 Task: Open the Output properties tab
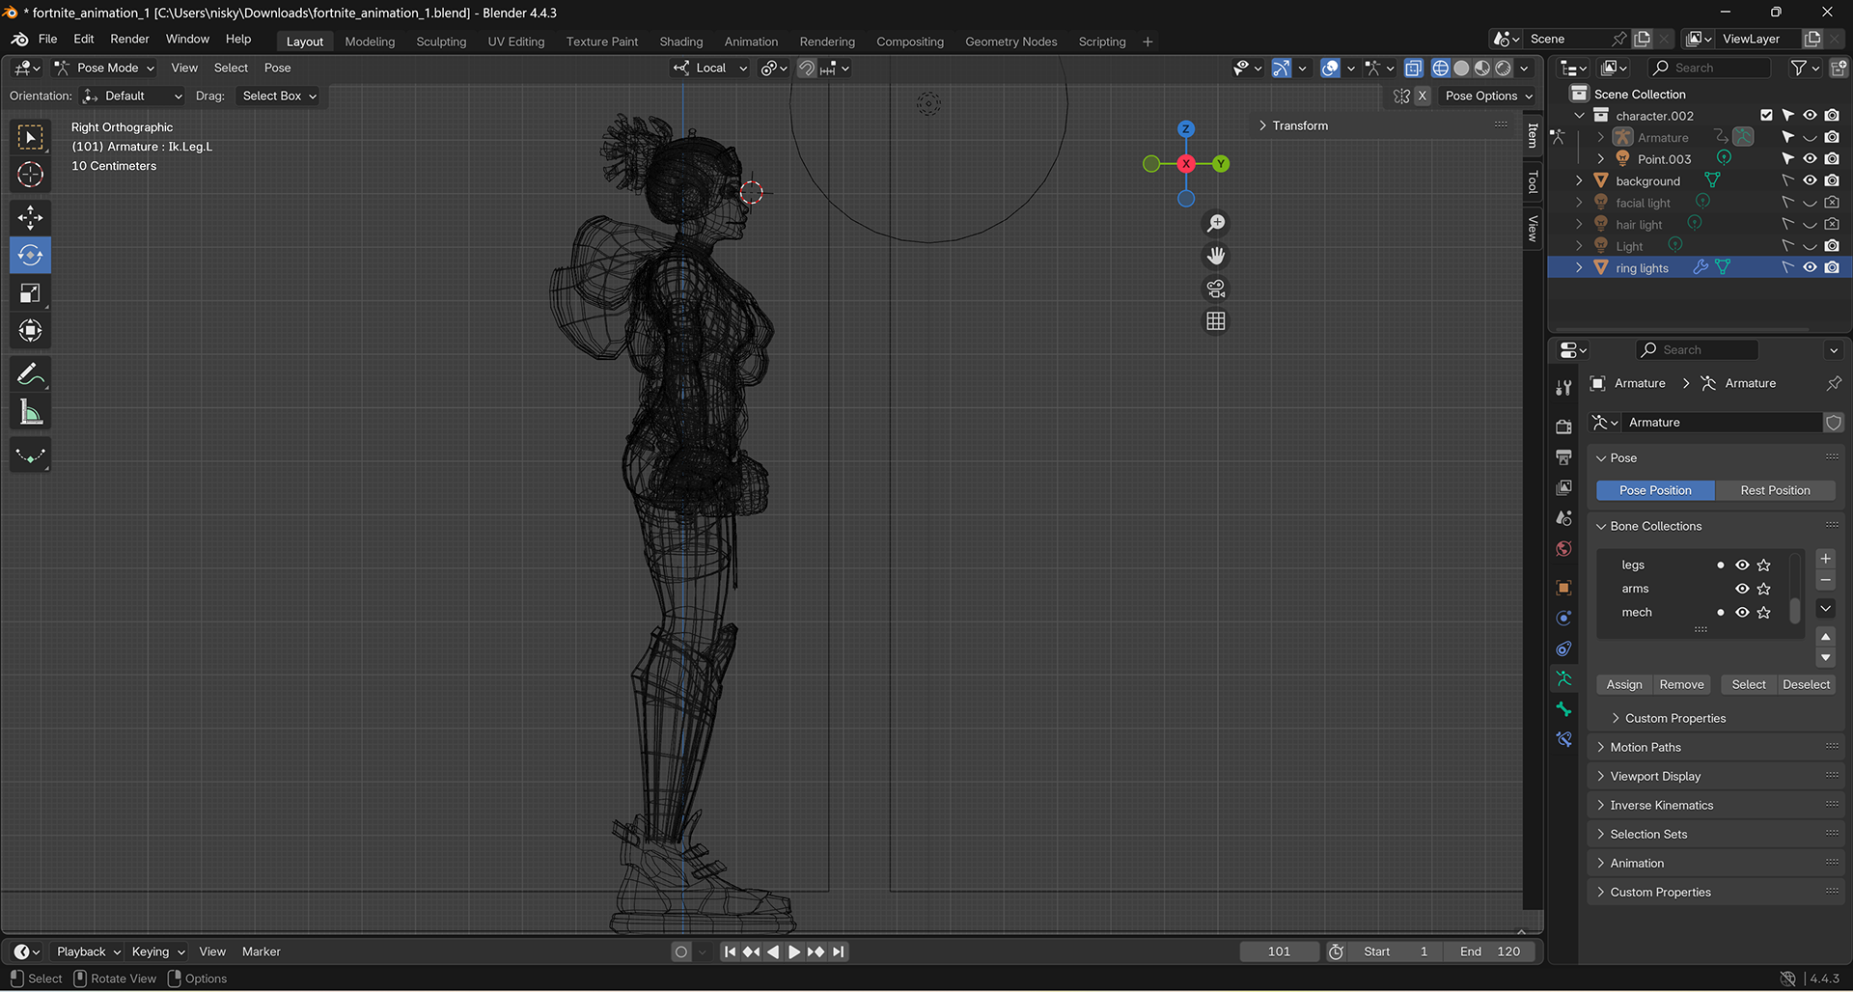coord(1563,456)
